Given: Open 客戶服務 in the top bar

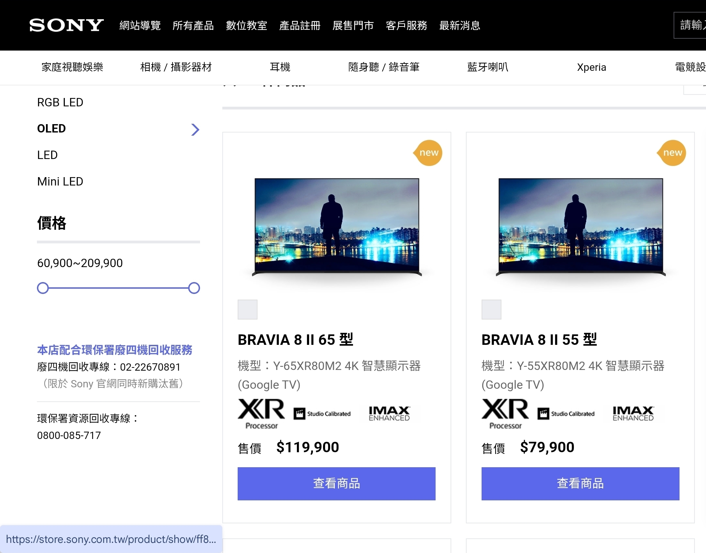Looking at the screenshot, I should tap(407, 25).
